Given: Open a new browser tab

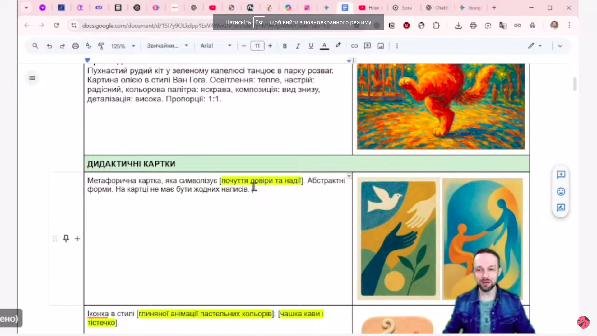Looking at the screenshot, I should tap(494, 8).
